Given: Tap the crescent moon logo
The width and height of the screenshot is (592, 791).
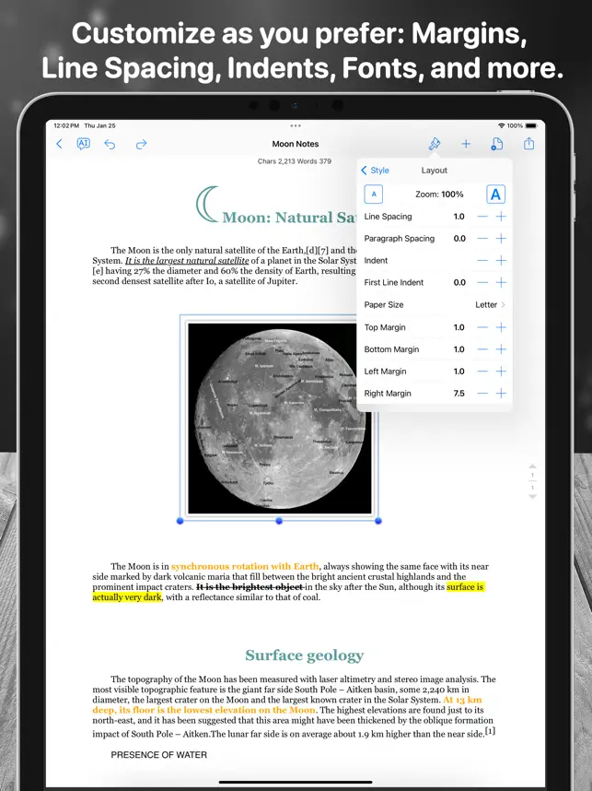Looking at the screenshot, I should pyautogui.click(x=207, y=205).
